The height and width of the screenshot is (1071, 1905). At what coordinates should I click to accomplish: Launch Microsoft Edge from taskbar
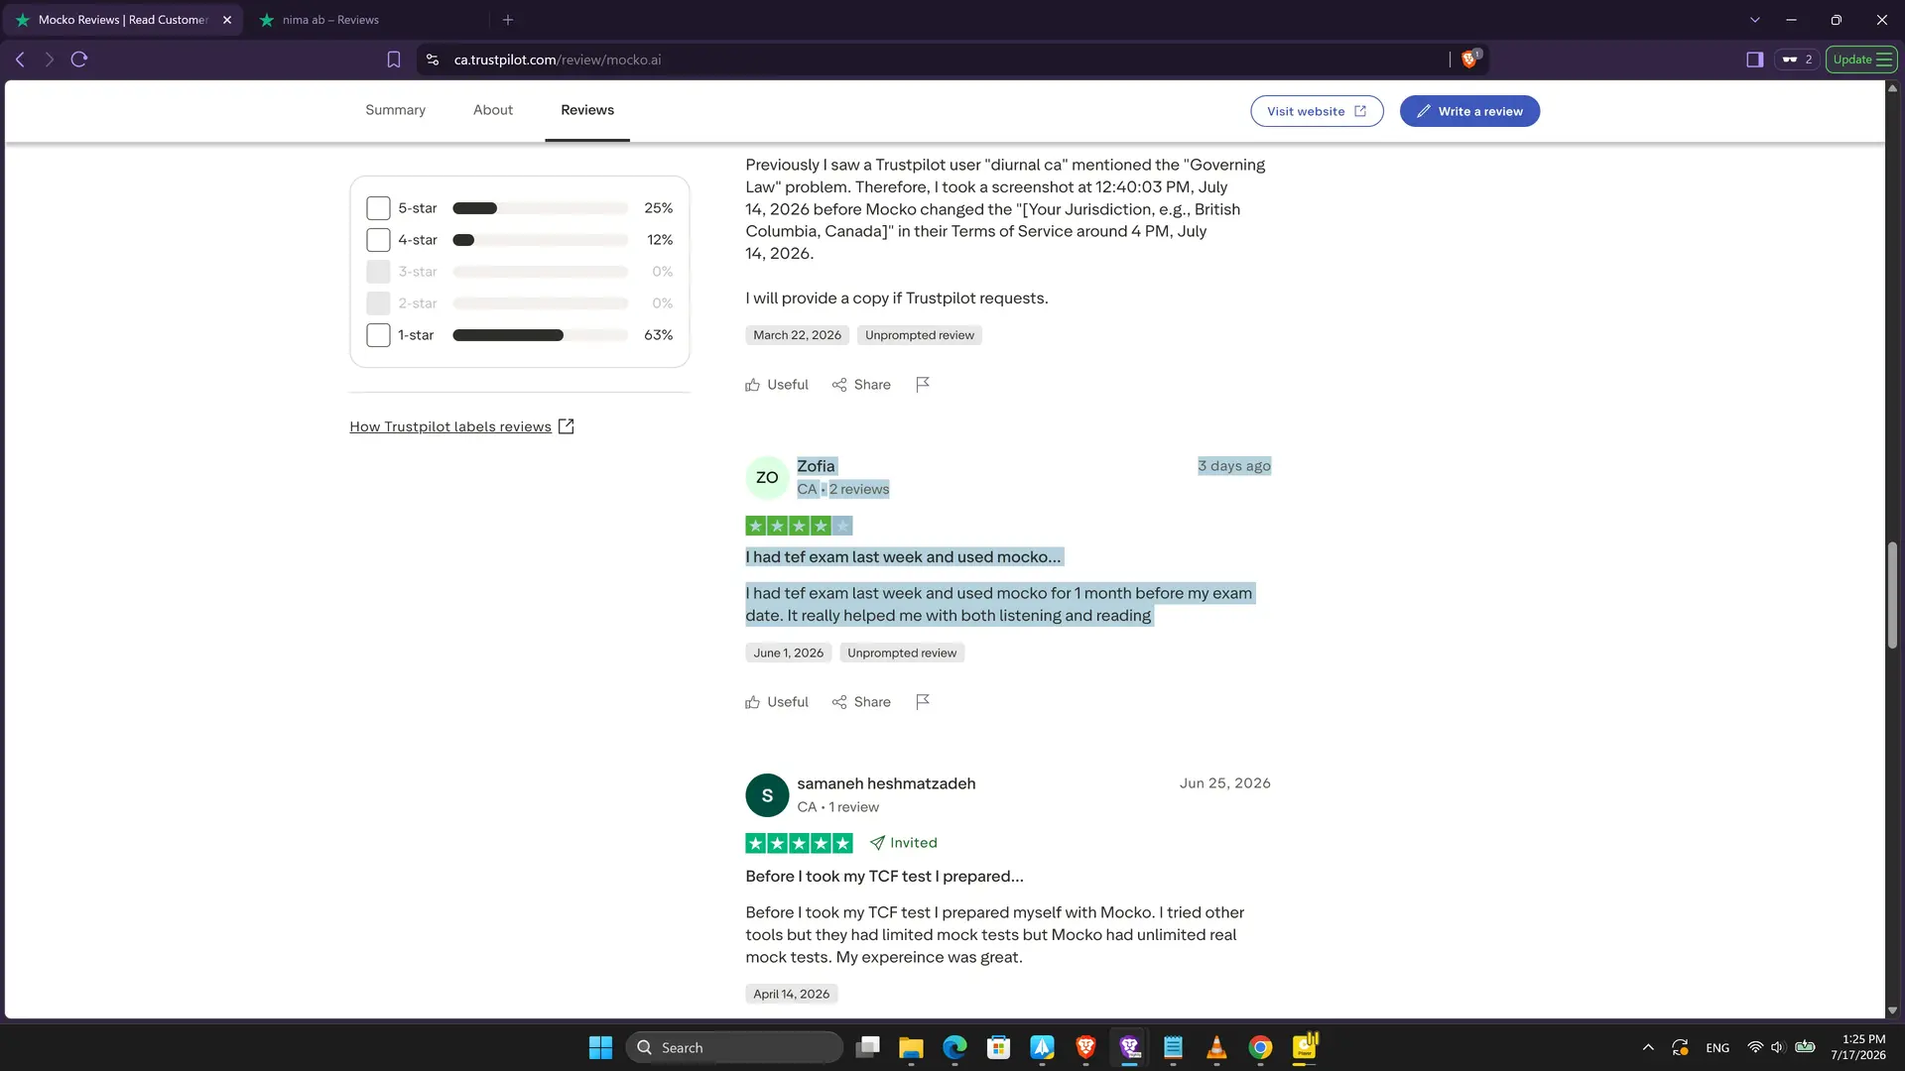pyautogui.click(x=954, y=1047)
